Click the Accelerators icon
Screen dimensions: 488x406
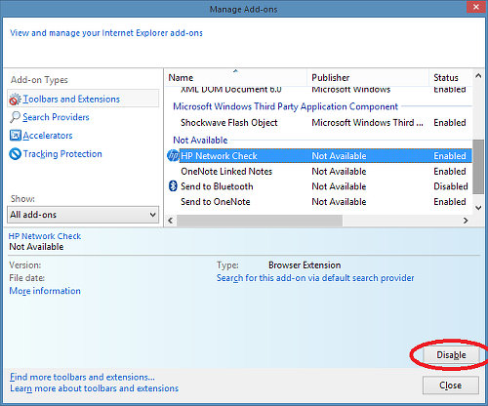click(15, 136)
